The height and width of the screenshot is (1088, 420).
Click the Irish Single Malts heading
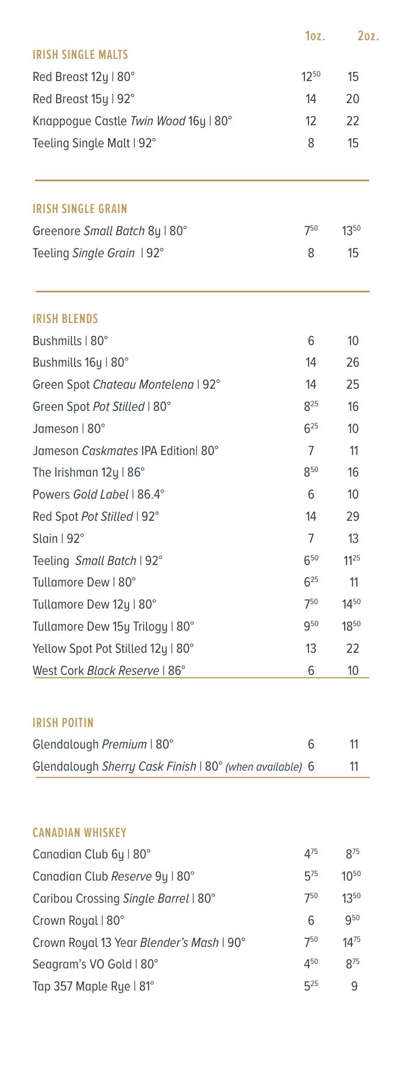pyautogui.click(x=80, y=55)
